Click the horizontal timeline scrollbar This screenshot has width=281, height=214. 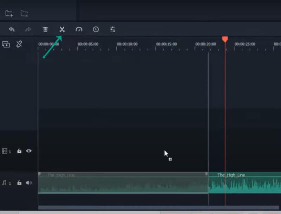(x=158, y=207)
